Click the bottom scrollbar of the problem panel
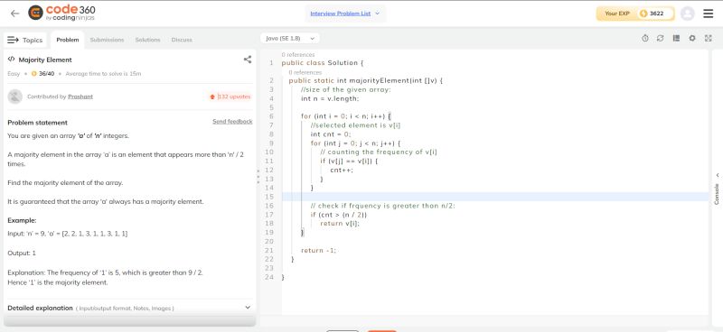Image resolution: width=723 pixels, height=332 pixels. tap(129, 321)
